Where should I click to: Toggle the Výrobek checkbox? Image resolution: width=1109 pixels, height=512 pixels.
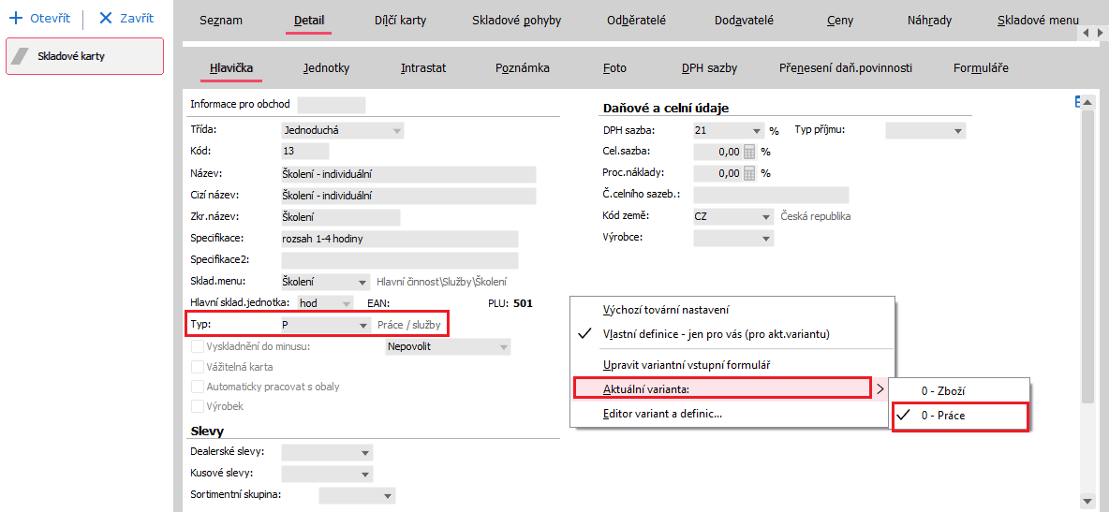point(197,406)
